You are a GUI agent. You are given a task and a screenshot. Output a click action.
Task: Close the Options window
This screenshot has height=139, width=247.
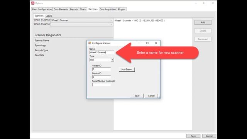click(213, 3)
